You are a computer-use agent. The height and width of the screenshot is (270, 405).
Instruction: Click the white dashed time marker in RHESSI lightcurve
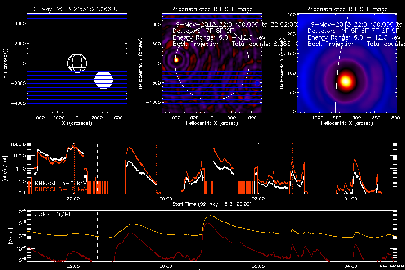97,168
